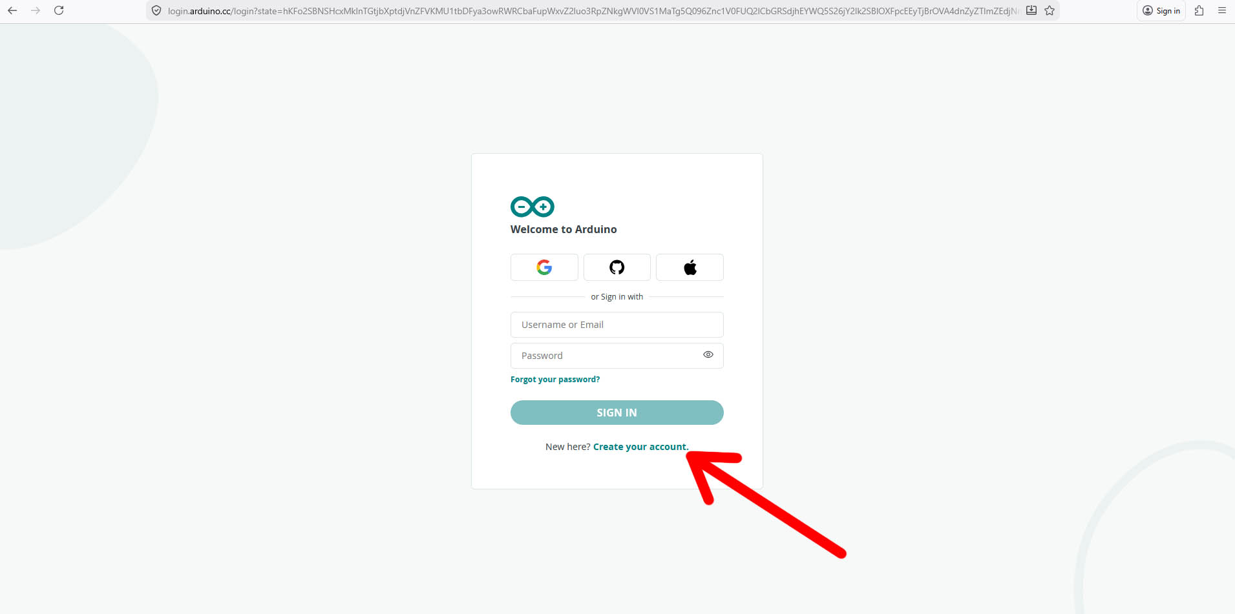Sign in with Google account button
Screen dimensions: 1235x614
tap(544, 267)
